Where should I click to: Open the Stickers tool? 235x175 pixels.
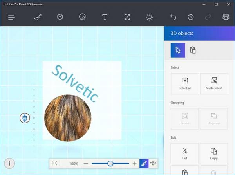[x=82, y=17]
